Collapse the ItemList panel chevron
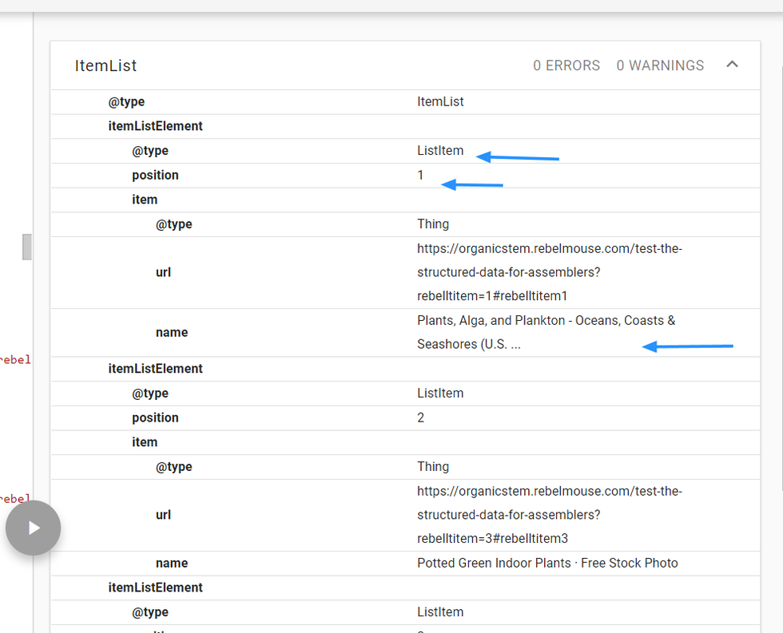Viewport: 783px width, 633px height. tap(732, 65)
